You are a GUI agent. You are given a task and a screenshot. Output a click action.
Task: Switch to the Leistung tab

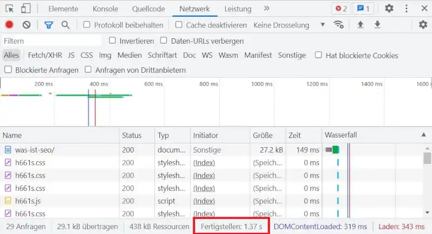pos(238,9)
